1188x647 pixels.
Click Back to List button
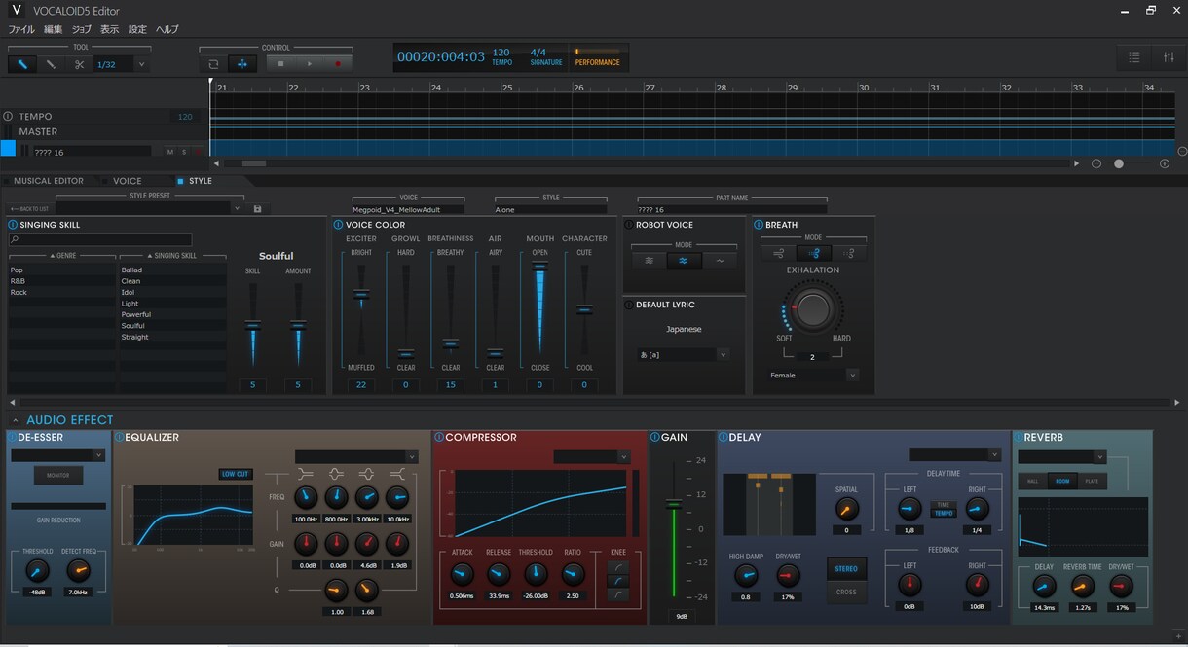pyautogui.click(x=29, y=208)
